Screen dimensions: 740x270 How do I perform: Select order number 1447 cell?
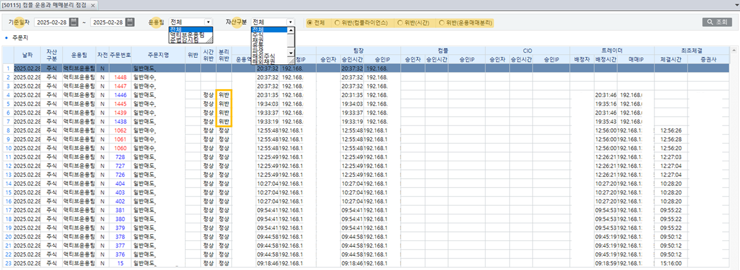point(120,86)
